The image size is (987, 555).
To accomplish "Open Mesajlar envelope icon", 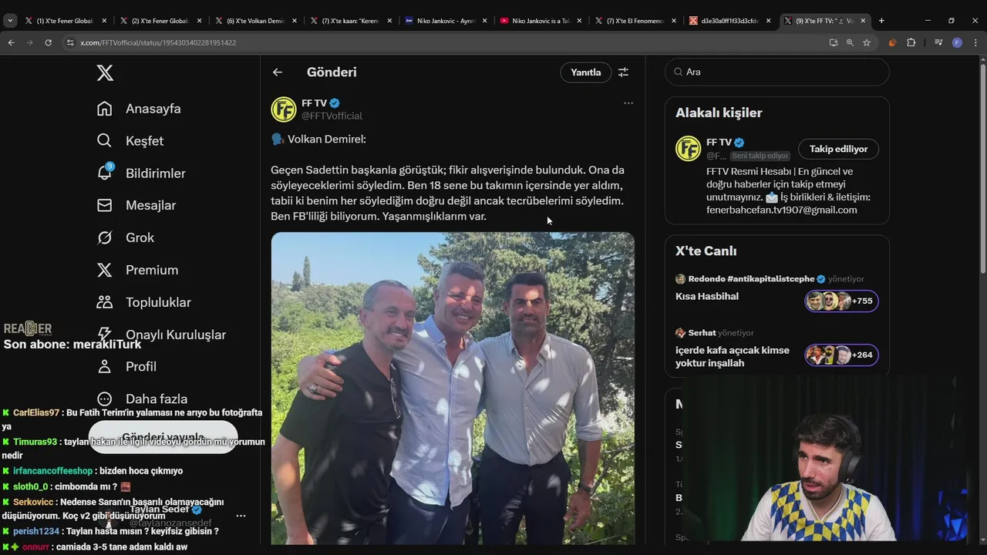I will click(105, 205).
